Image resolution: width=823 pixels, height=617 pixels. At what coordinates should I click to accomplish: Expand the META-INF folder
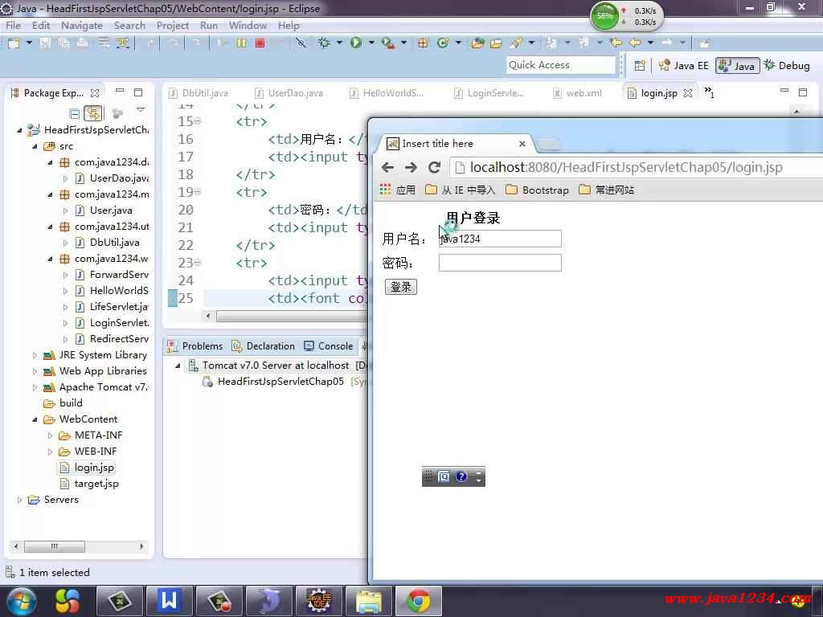point(50,435)
